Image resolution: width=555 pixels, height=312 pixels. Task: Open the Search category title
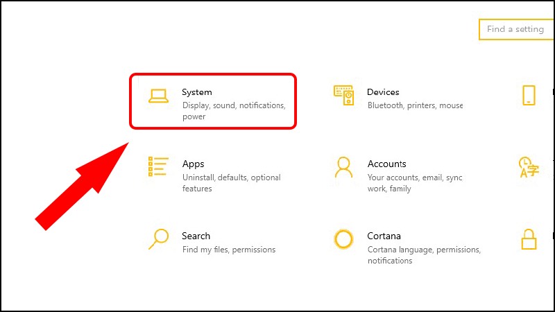coord(196,236)
